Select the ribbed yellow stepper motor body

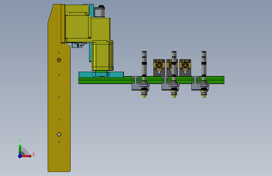(x=103, y=55)
